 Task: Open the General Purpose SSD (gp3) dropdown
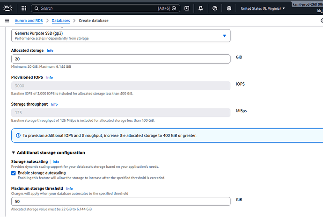click(x=120, y=36)
